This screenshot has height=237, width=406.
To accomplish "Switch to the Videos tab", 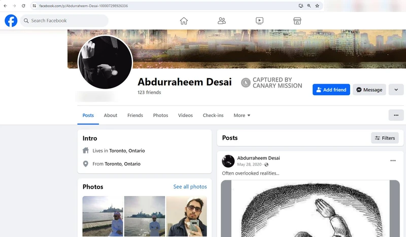I will click(x=185, y=115).
